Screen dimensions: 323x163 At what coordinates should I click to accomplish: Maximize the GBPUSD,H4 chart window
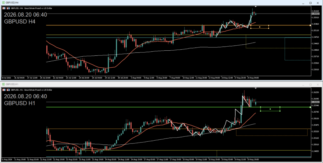(x=310, y=3)
